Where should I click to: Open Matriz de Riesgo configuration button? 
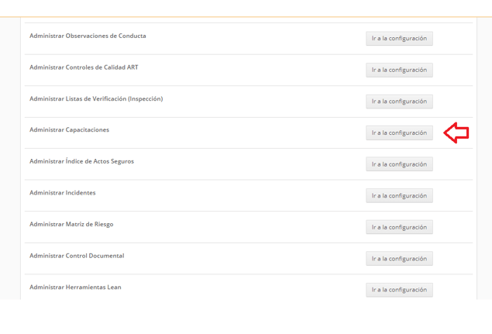(x=399, y=227)
